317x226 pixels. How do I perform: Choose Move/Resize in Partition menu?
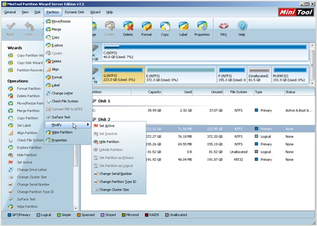68,21
